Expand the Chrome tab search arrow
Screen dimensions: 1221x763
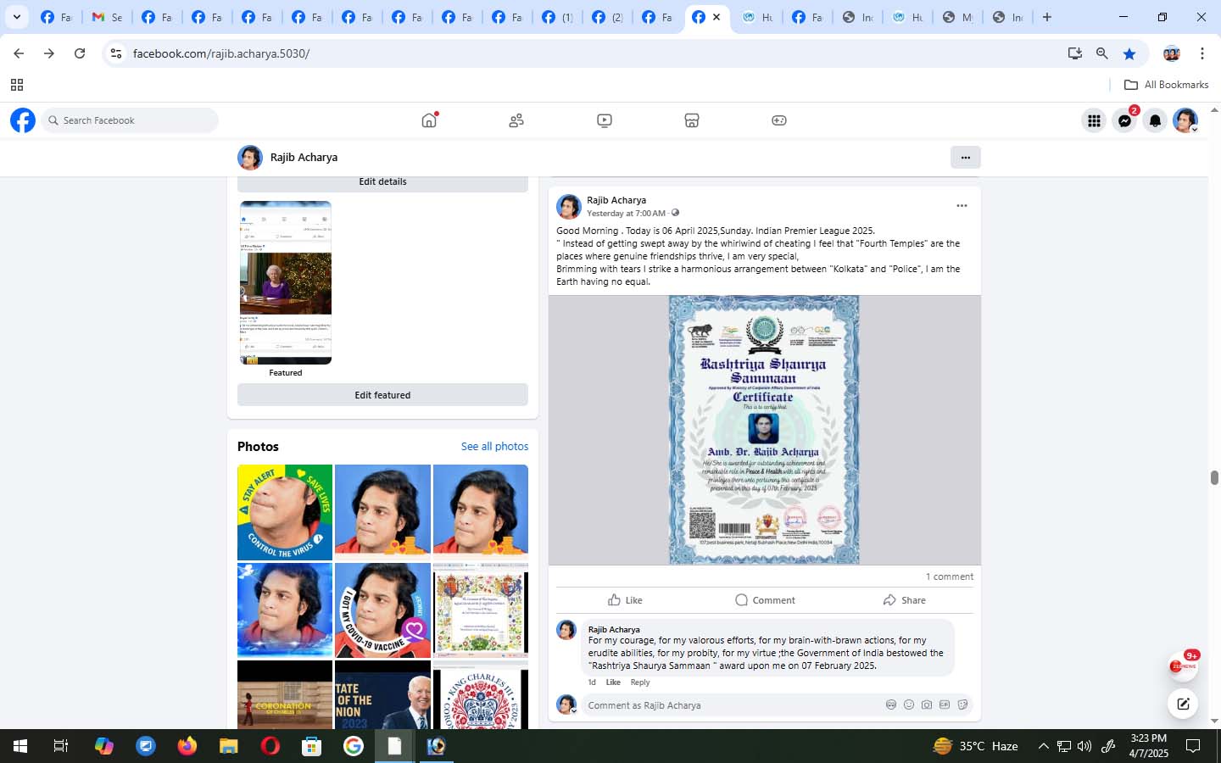pyautogui.click(x=16, y=17)
